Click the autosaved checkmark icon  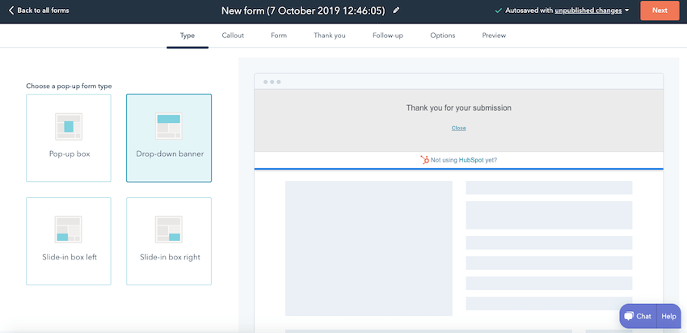498,11
